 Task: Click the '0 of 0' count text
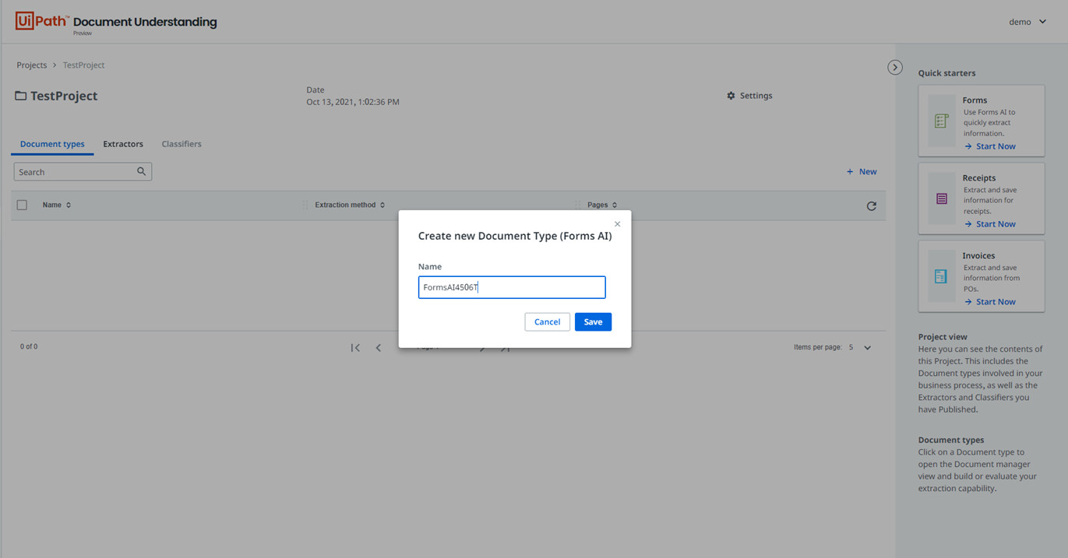(29, 347)
